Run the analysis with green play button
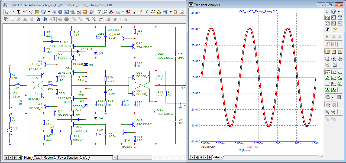The width and height of the screenshot is (346, 163). [x=327, y=37]
